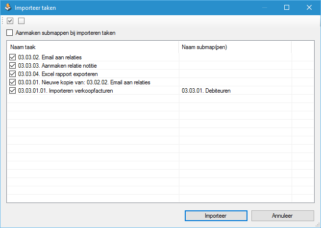Click the Annuleer button
The image size is (321, 228).
[x=282, y=216]
